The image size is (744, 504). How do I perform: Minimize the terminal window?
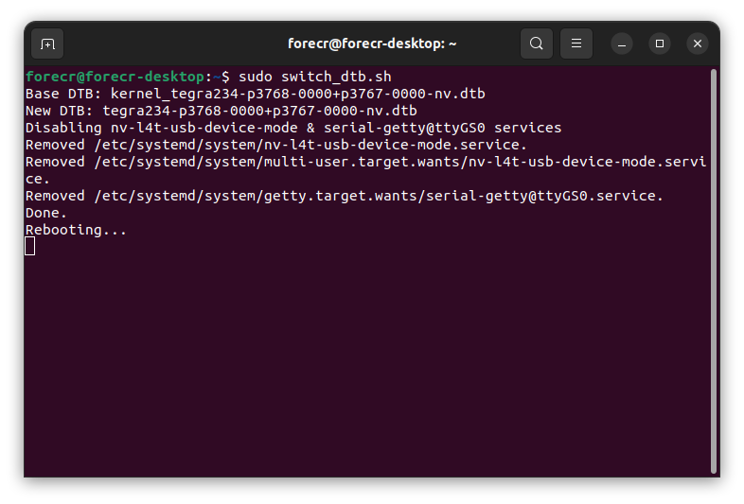(x=622, y=44)
